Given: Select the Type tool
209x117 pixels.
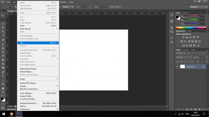Looking at the screenshot, I should click(3, 76).
